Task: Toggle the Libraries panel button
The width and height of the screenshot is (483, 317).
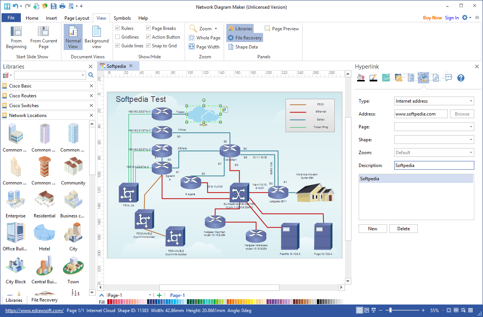Action: pos(240,28)
